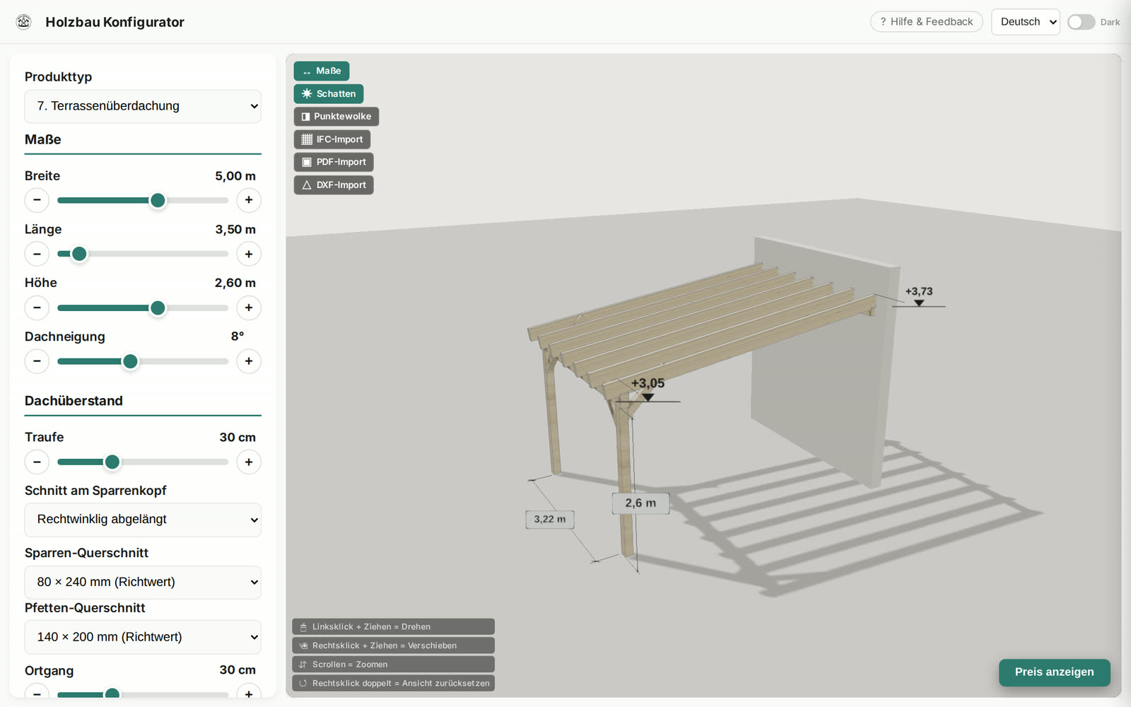
Task: Open the Sparren-Querschnitt dropdown
Action: coord(143,582)
